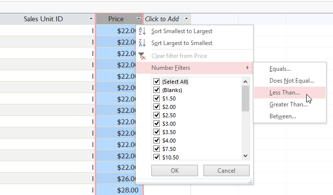Uncheck the $10.50 checkbox
This screenshot has height=195, width=333.
(x=156, y=157)
